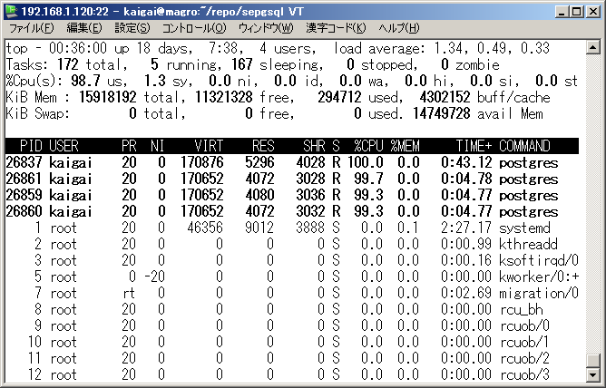Click the Tera Term title bar icon
This screenshot has height=388, width=606.
coord(12,11)
